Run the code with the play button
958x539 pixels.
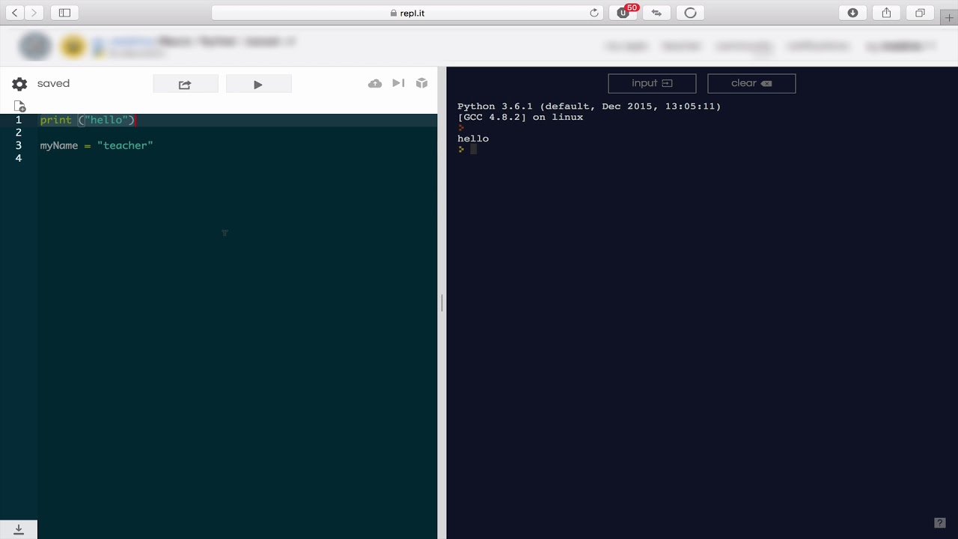click(x=258, y=85)
